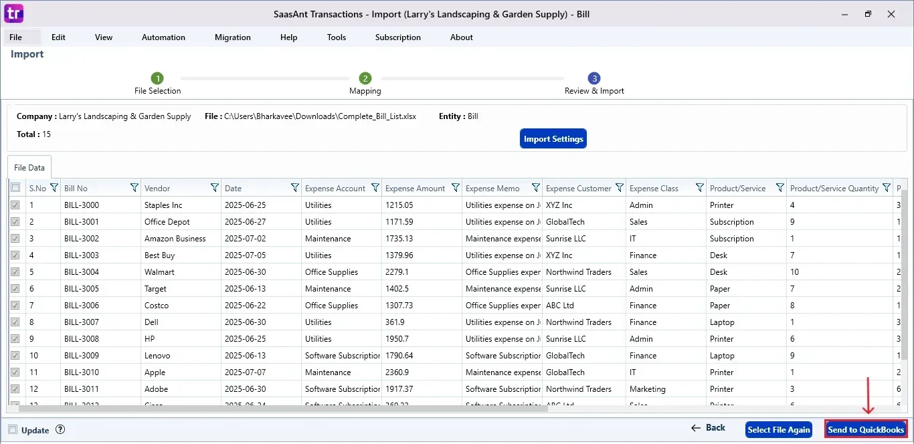Uncheck row BILL-3011 checkbox
The image size is (914, 444).
tap(15, 389)
